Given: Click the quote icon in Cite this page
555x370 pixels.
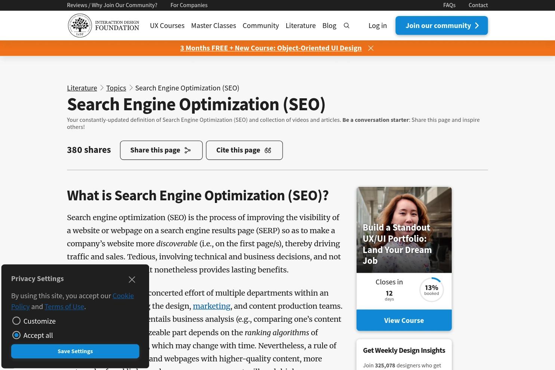Looking at the screenshot, I should [x=268, y=150].
